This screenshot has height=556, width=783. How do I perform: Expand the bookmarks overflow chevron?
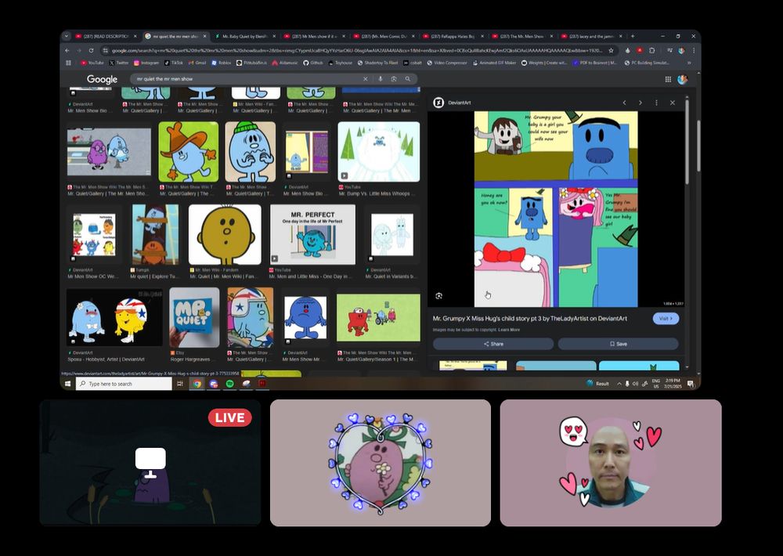(x=689, y=63)
